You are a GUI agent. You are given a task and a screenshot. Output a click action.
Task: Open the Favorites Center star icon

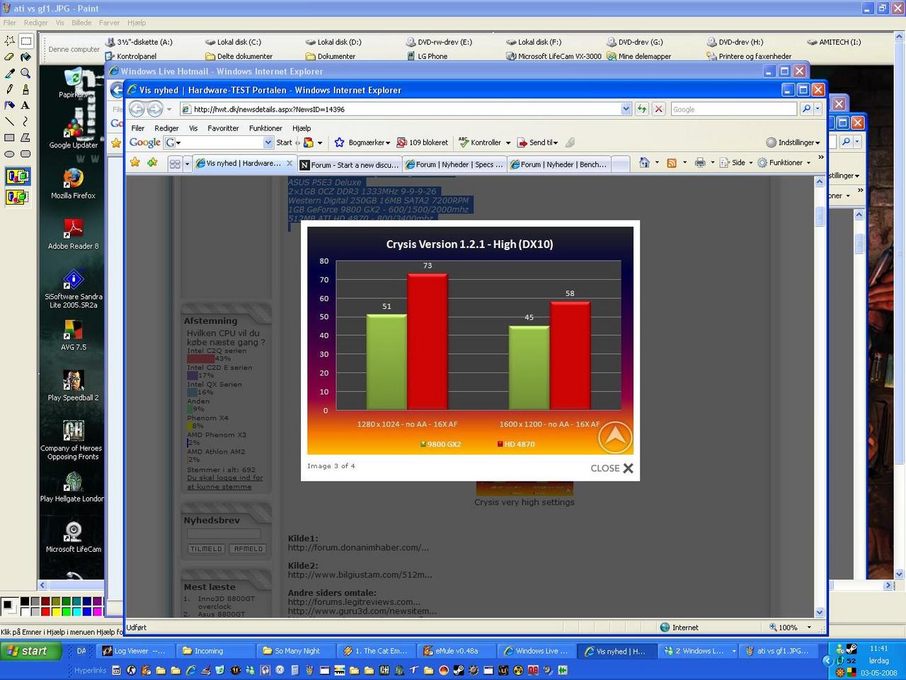coord(134,163)
